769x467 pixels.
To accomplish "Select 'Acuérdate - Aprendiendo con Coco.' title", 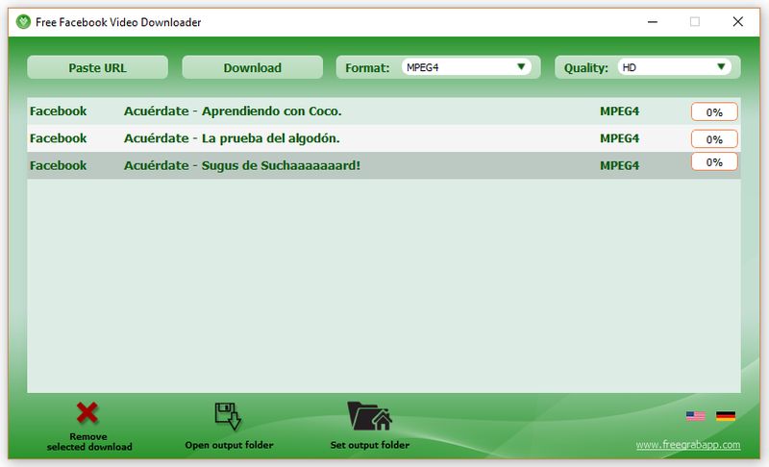I will coord(233,111).
